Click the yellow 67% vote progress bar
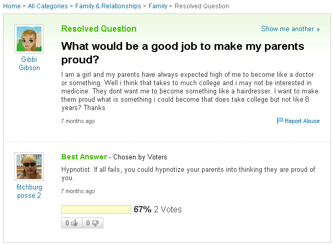 point(96,209)
